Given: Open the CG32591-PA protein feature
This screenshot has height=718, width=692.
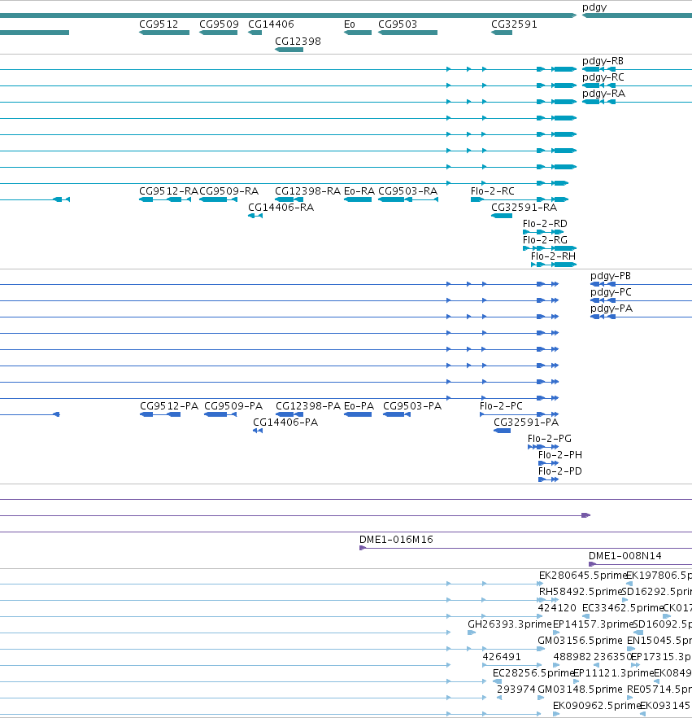Looking at the screenshot, I should click(503, 431).
